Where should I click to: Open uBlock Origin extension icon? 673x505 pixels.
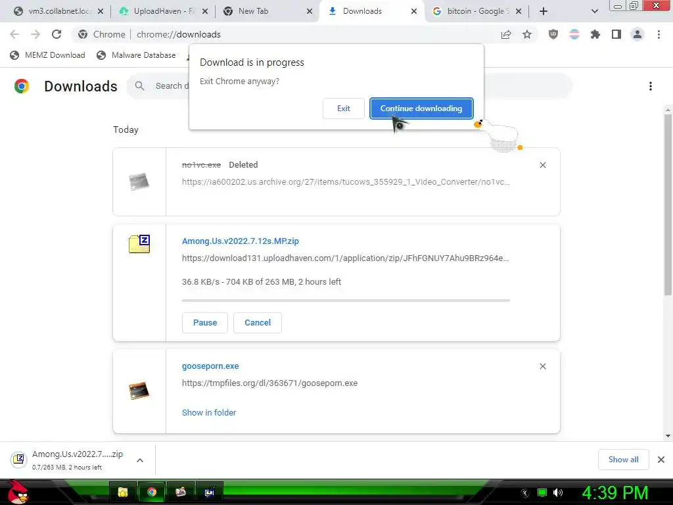553,34
